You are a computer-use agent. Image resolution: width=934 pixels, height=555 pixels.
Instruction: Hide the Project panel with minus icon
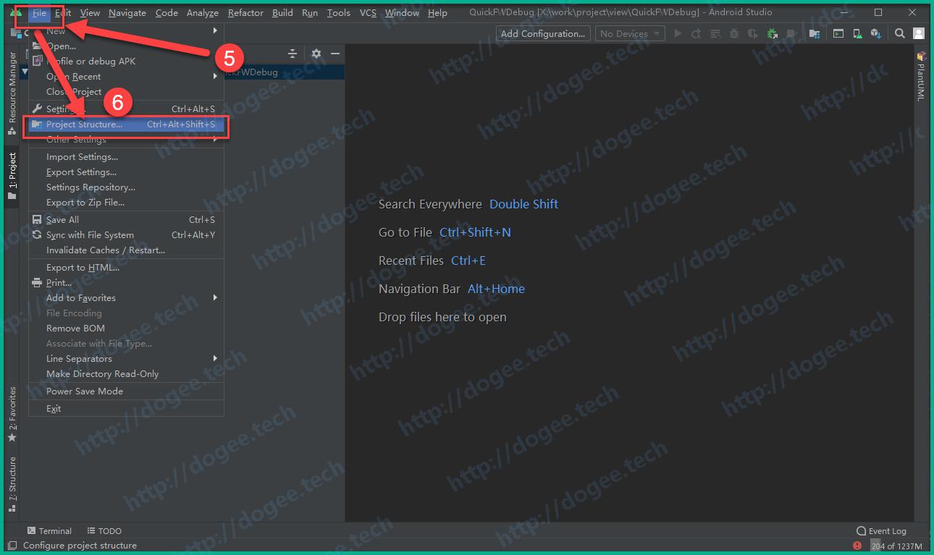click(335, 54)
